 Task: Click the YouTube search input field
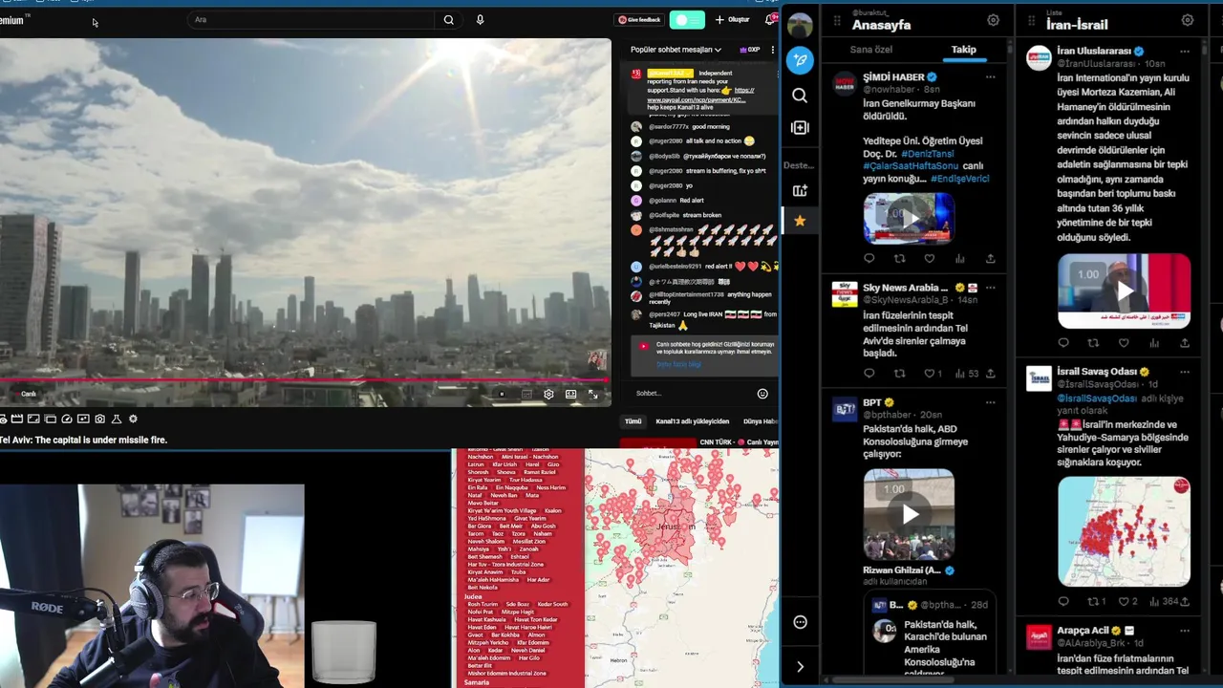pyautogui.click(x=313, y=19)
